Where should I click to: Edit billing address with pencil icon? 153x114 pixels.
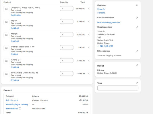[x=137, y=51]
